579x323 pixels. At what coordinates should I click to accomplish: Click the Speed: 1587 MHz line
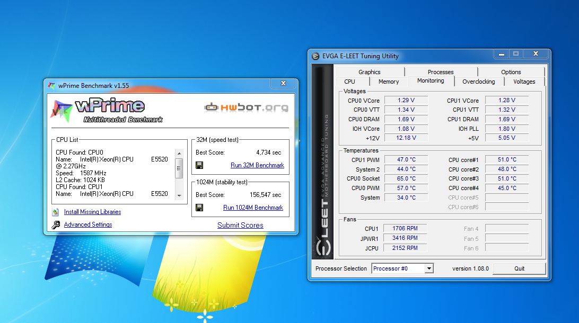(81, 173)
